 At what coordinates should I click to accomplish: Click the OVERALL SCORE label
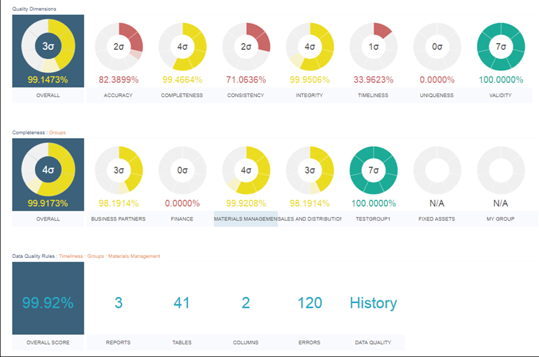click(x=48, y=343)
